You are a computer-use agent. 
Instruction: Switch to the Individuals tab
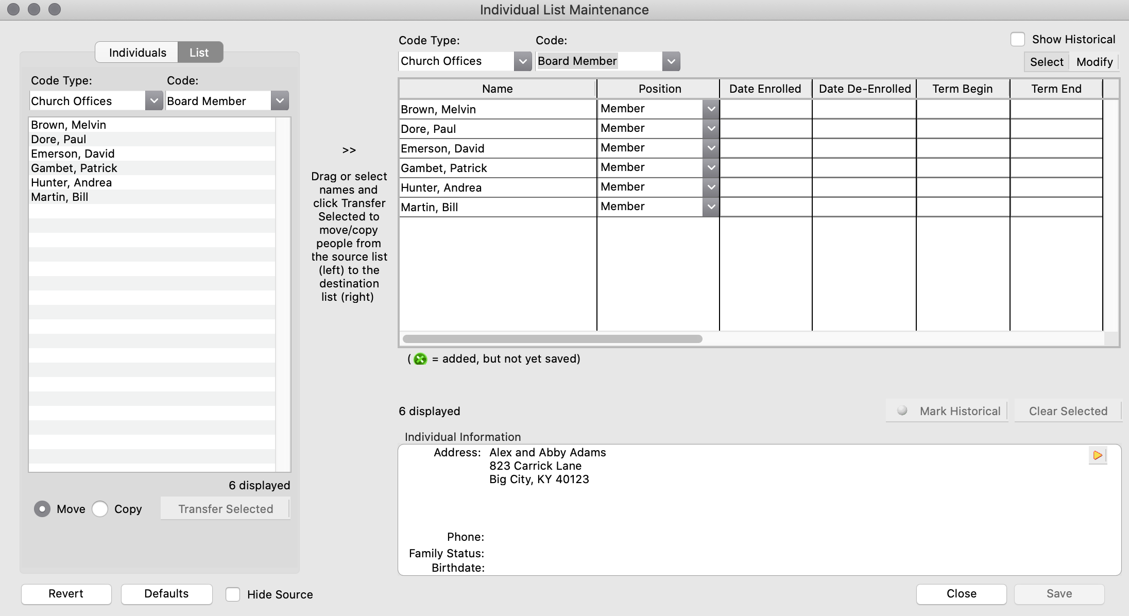coord(136,52)
